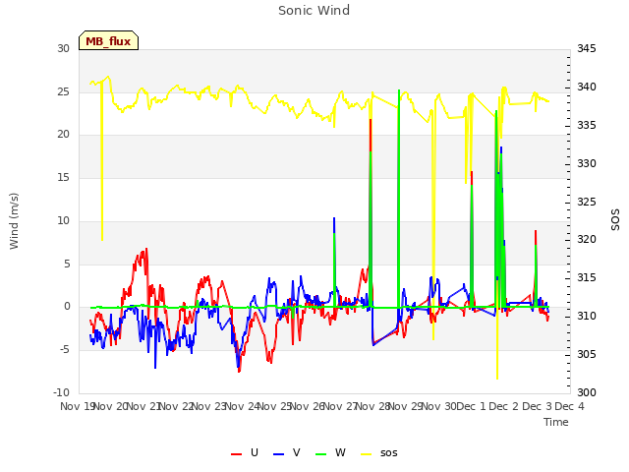629x472 pixels.
Task: Click the -10 tick on wind axis
Action: 62,392
